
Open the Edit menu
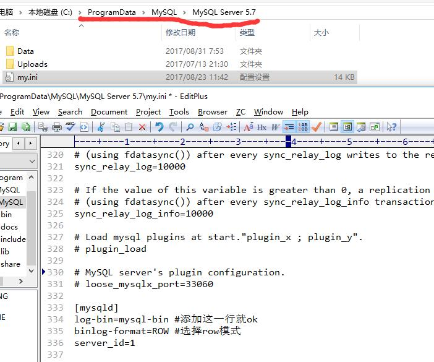point(17,112)
